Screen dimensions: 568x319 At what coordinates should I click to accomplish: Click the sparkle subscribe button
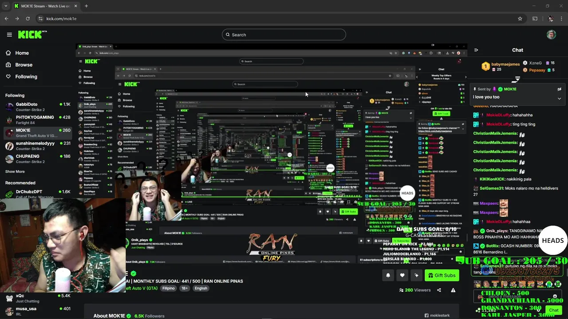(x=416, y=275)
